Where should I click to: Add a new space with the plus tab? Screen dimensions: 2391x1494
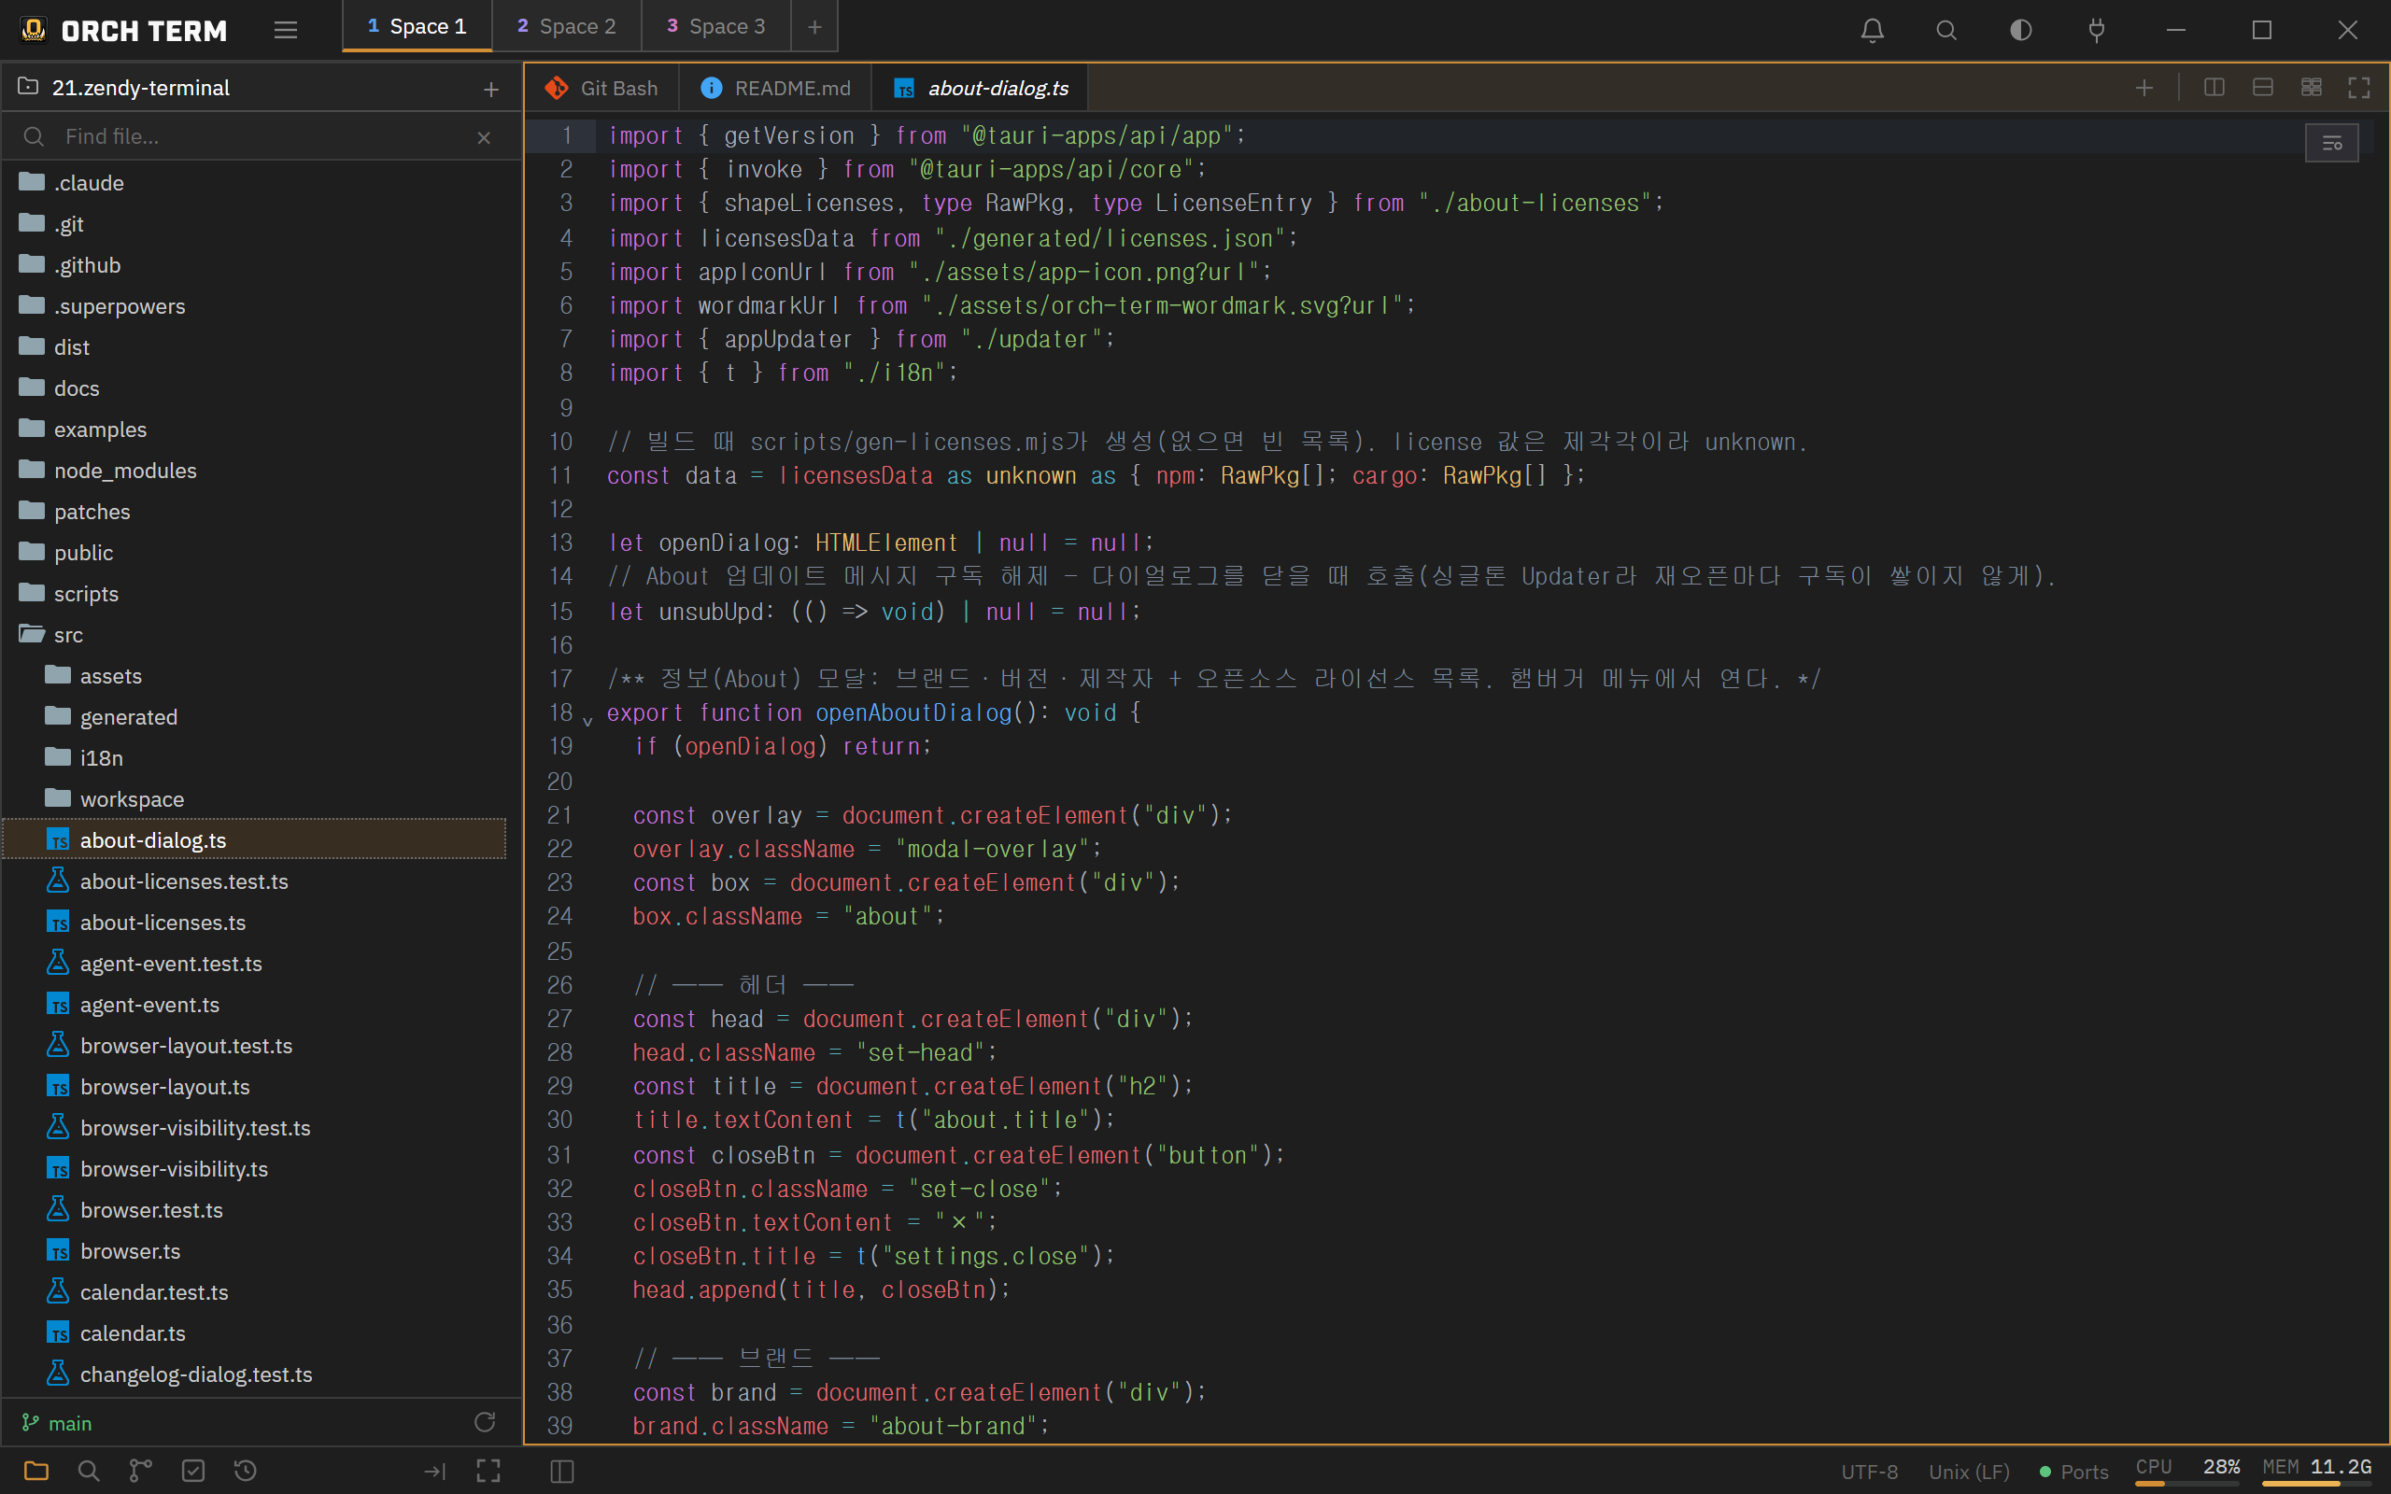[x=814, y=27]
